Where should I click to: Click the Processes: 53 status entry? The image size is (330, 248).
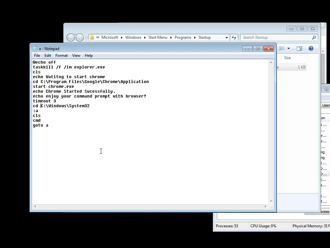coord(227,226)
